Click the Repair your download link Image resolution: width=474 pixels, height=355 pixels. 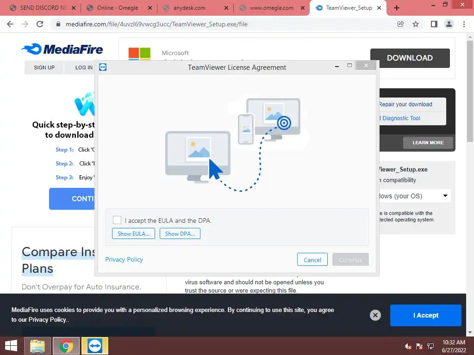pyautogui.click(x=405, y=104)
